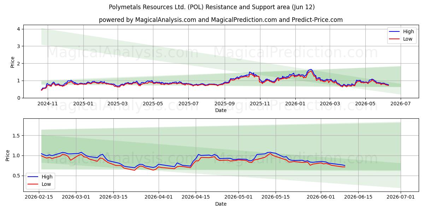Click bottom chart x-axis label '2026-06-15'
The width and height of the screenshot is (424, 212).
click(358, 198)
